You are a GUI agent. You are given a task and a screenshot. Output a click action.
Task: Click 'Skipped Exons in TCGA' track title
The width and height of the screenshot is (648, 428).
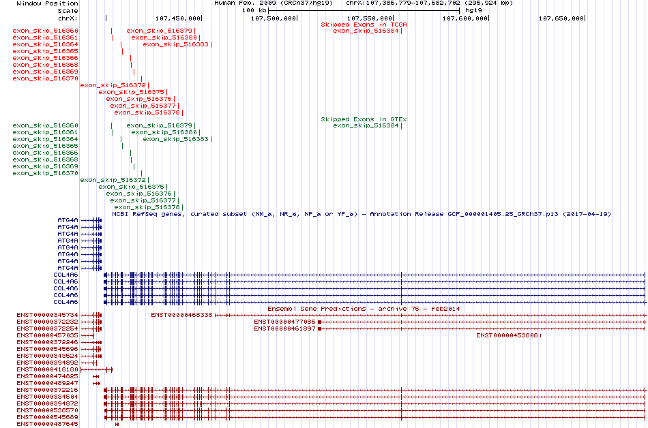tap(364, 24)
